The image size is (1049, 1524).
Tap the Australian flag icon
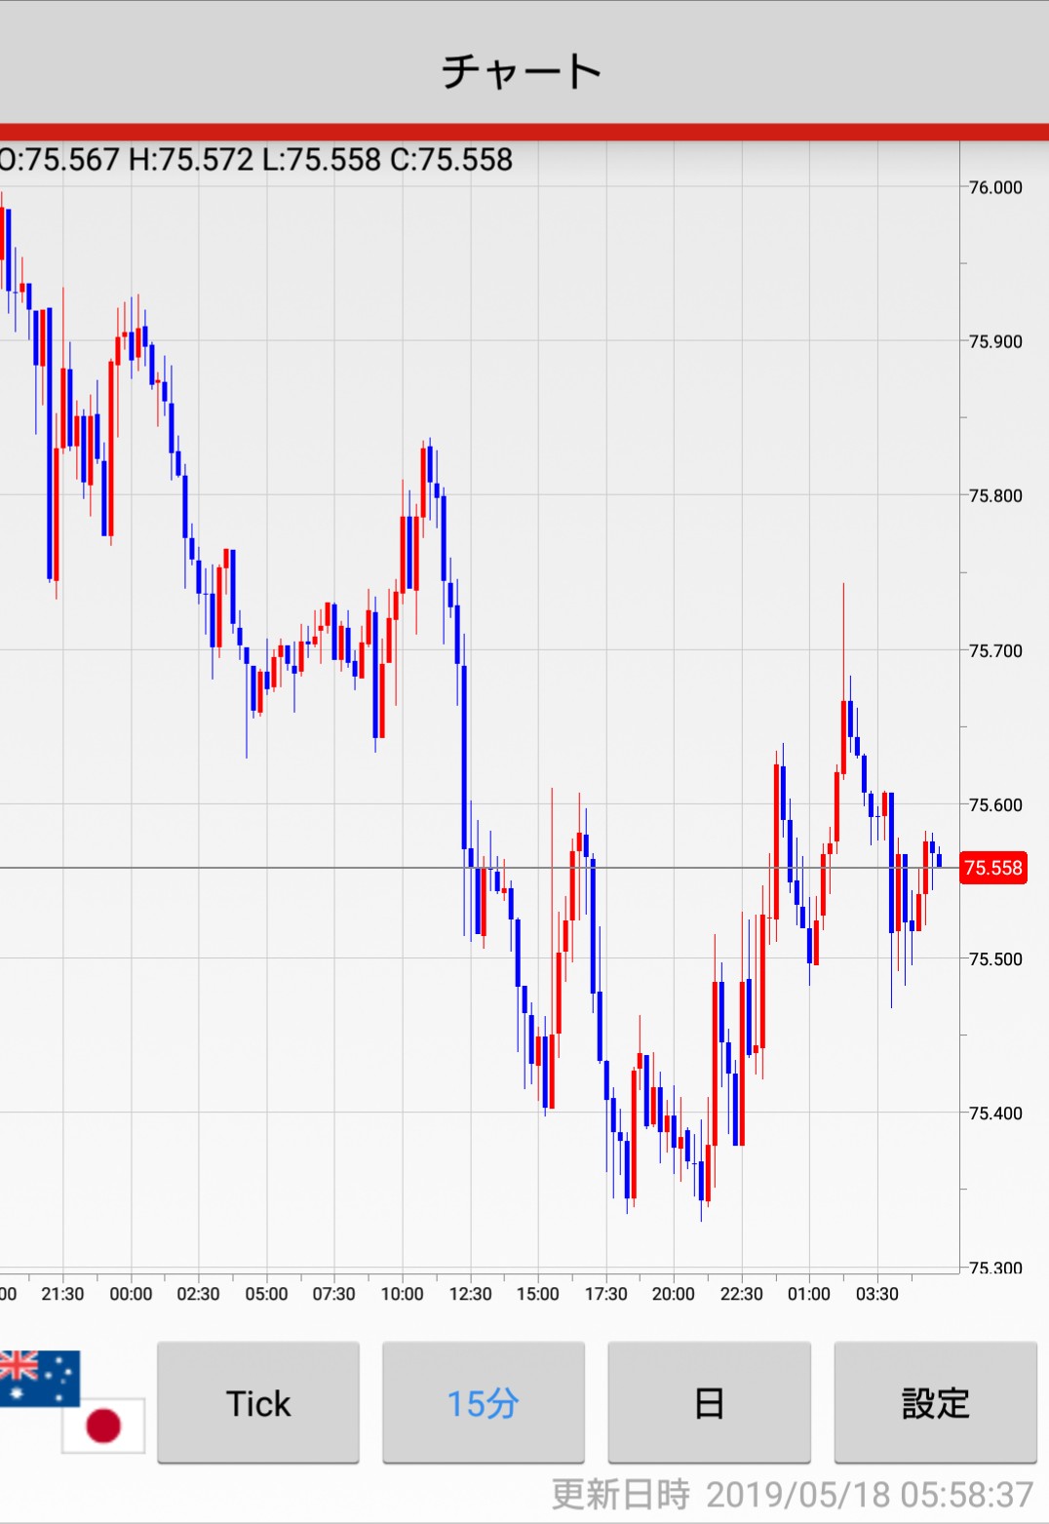(39, 1377)
